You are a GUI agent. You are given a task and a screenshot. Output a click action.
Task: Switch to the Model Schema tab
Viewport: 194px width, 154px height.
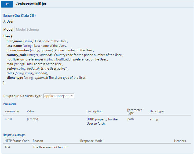pyautogui.click(x=27, y=30)
